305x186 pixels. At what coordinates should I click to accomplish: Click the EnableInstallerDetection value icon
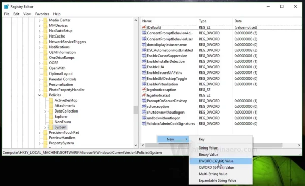[144, 61]
